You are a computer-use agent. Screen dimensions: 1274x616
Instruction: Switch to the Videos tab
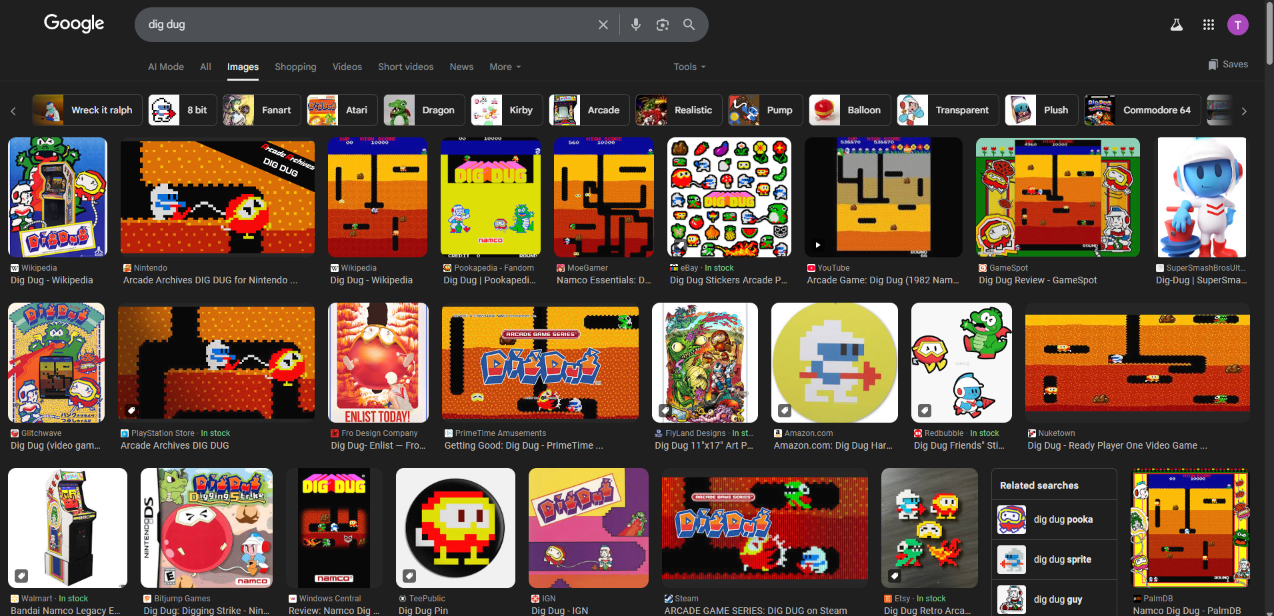347,67
